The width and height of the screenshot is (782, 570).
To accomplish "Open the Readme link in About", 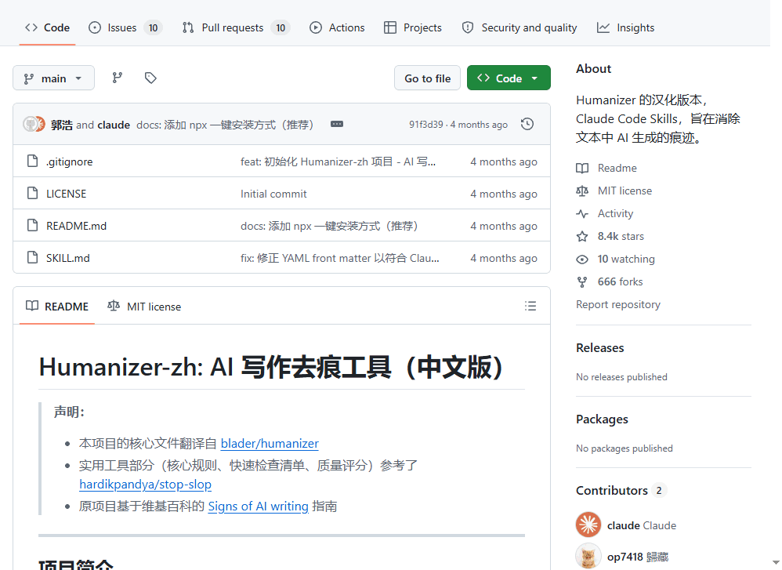I will (x=617, y=169).
